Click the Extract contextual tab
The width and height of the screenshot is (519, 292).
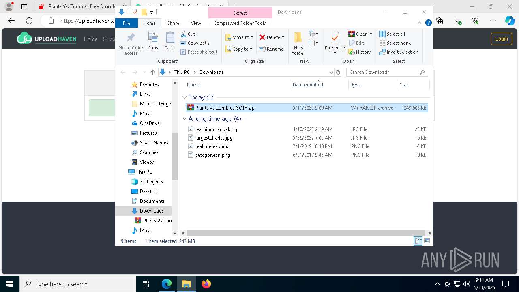tap(240, 13)
